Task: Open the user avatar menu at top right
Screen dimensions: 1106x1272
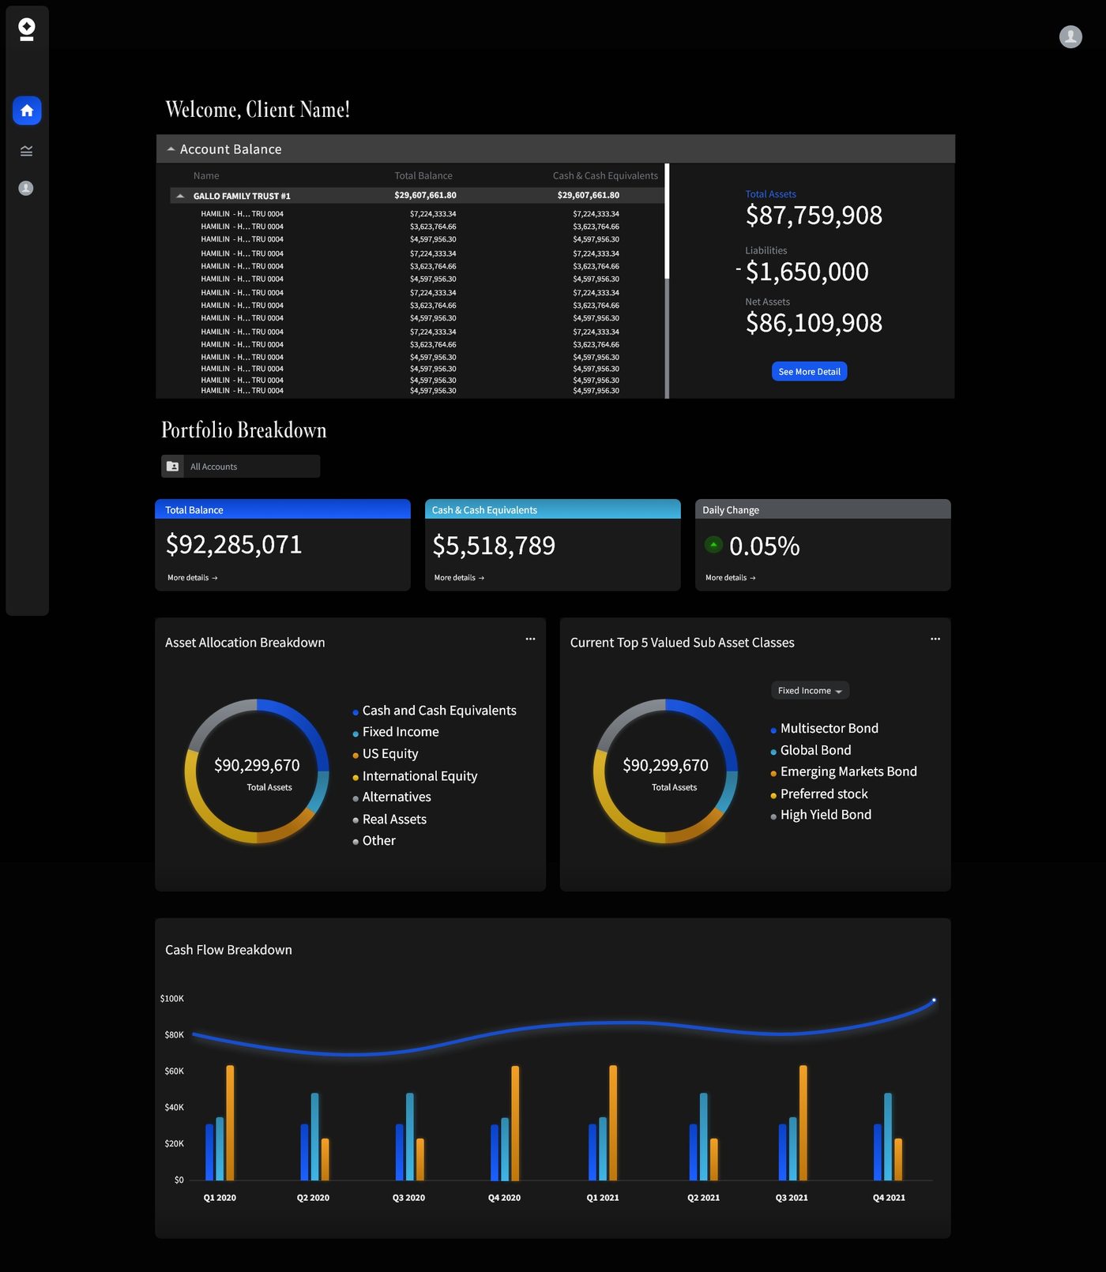Action: point(1070,36)
